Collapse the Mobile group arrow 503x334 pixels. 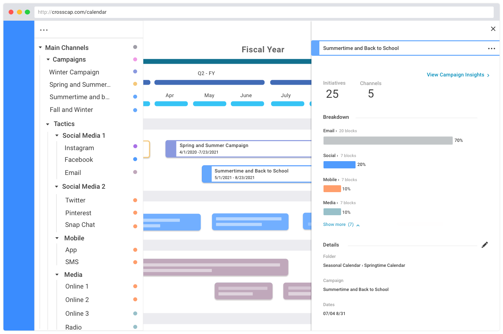coord(57,238)
